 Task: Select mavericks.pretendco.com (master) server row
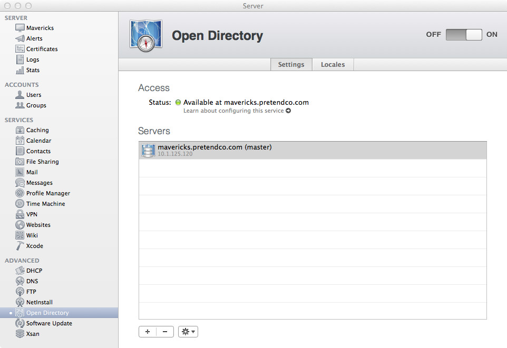click(x=313, y=150)
